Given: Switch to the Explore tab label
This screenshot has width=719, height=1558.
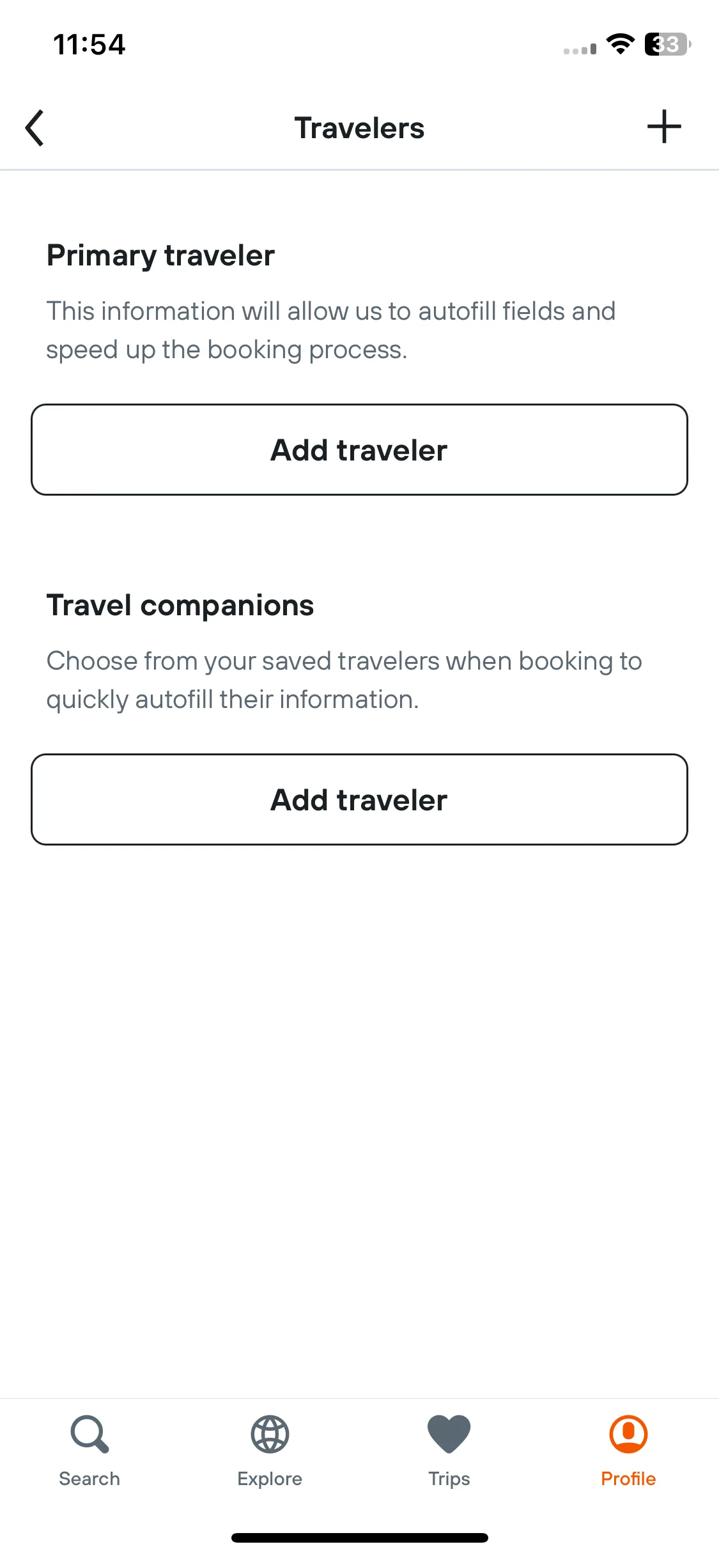Looking at the screenshot, I should click(270, 1479).
